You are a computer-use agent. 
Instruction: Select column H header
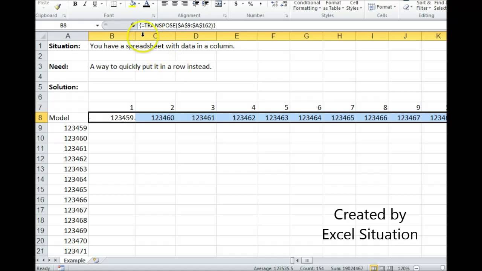click(339, 36)
